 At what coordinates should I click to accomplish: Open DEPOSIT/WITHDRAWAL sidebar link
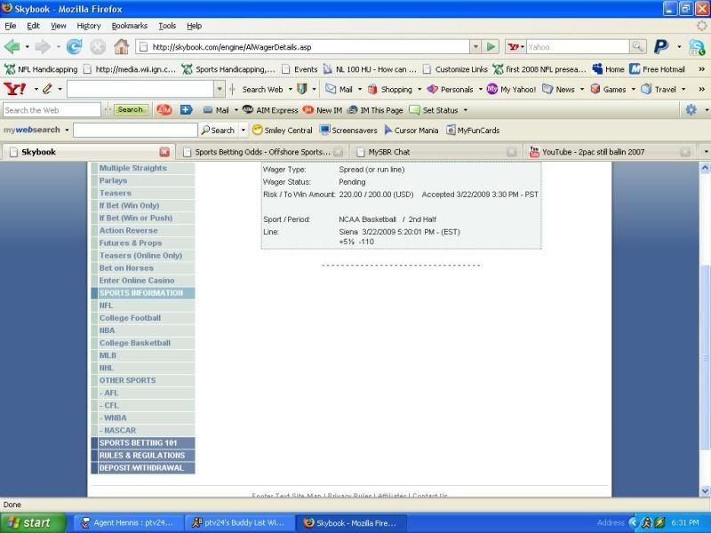(x=141, y=468)
